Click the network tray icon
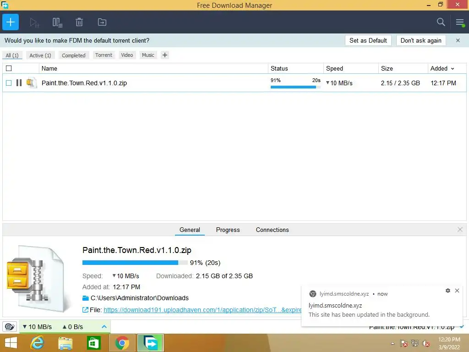 coord(415,343)
